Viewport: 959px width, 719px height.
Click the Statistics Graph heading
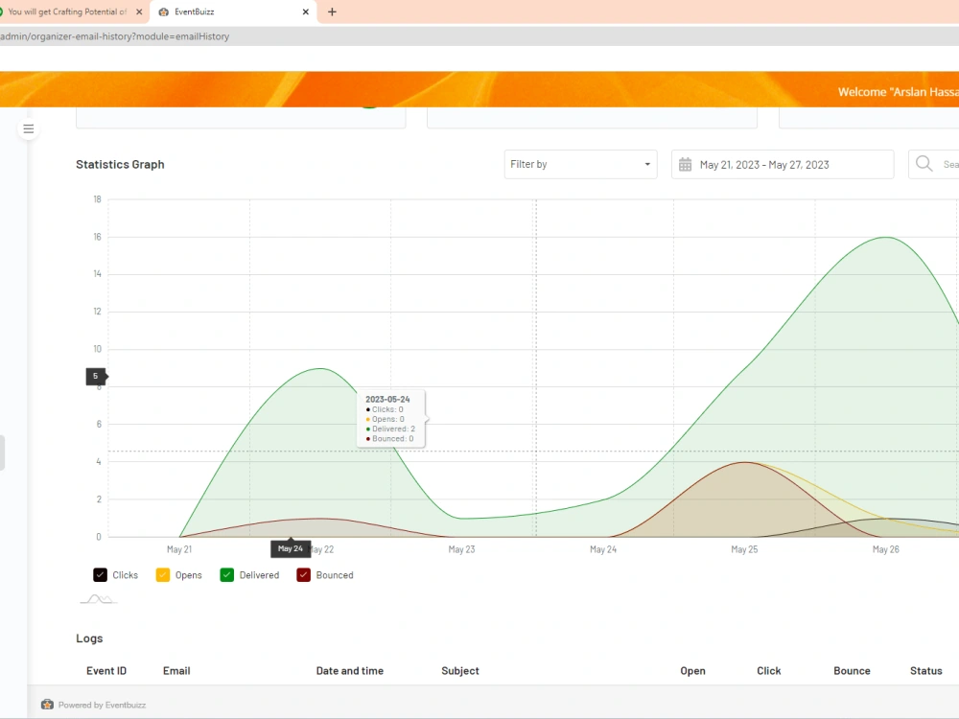pos(120,165)
